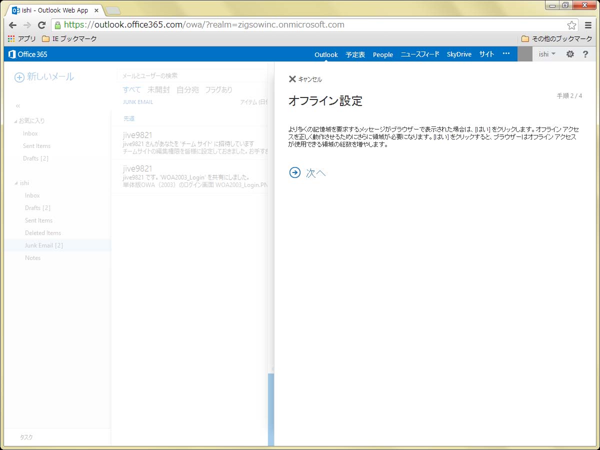
Task: Open SkyDrive in navigation bar
Action: [459, 54]
